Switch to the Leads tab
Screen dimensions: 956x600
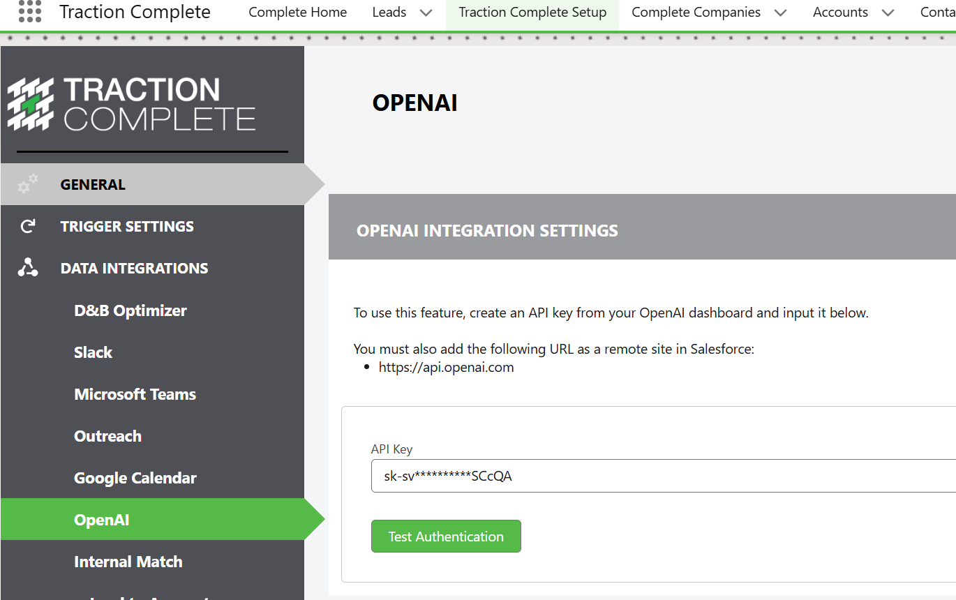click(389, 12)
